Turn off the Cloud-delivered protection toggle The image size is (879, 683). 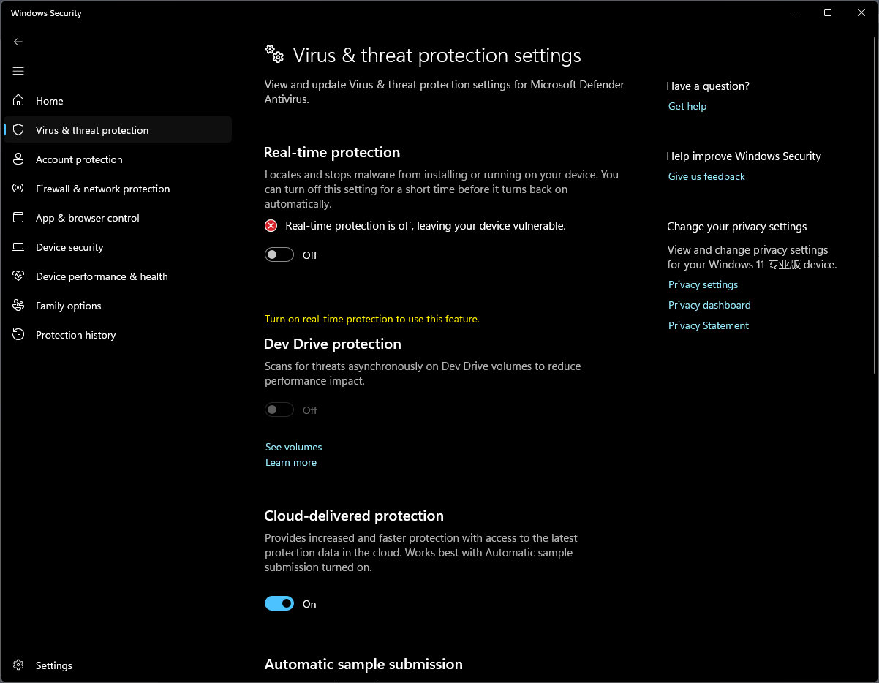279,604
